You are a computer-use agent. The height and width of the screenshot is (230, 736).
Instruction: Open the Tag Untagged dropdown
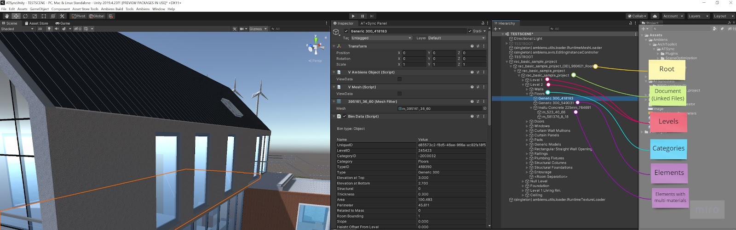tap(381, 38)
